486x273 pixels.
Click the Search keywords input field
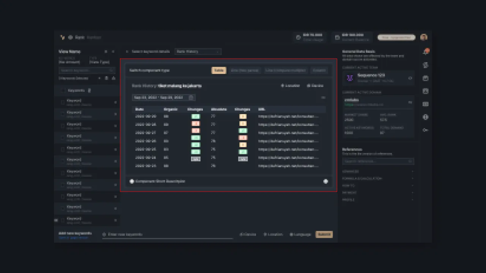click(x=87, y=71)
